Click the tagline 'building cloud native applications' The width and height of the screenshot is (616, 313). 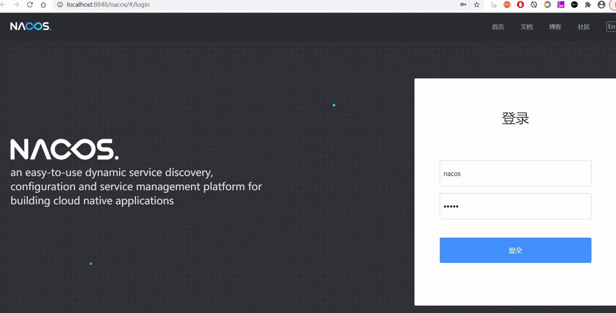point(92,201)
